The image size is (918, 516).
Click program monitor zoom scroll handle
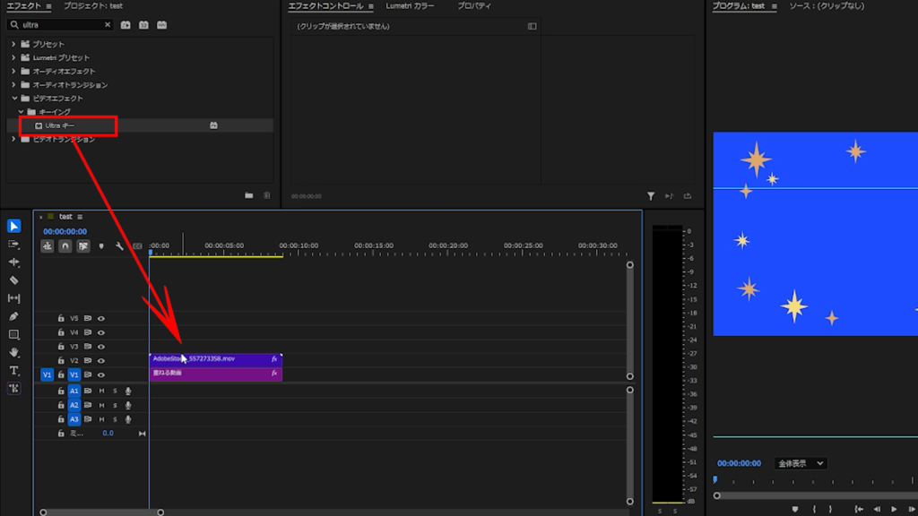[x=716, y=495]
